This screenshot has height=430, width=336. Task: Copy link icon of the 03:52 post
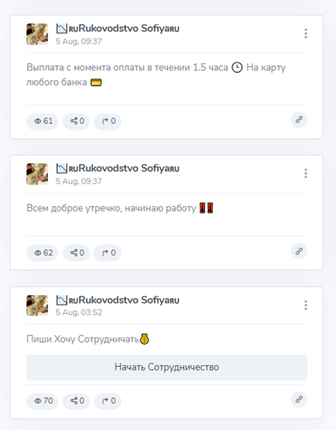[299, 399]
